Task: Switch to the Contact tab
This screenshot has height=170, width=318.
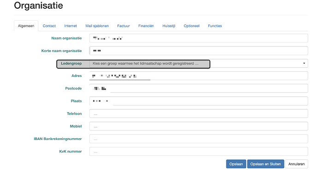Action: [49, 26]
